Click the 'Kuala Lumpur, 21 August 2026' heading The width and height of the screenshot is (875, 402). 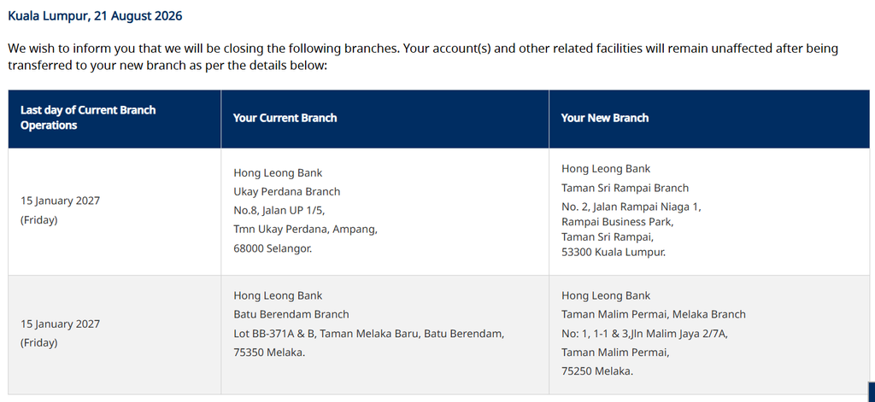point(95,16)
